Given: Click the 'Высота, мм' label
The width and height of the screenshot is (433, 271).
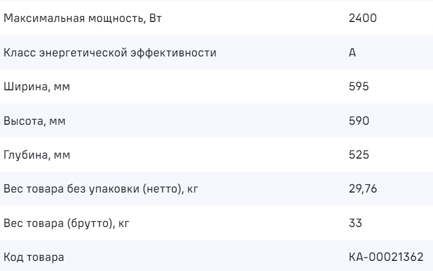Looking at the screenshot, I should click(34, 121).
